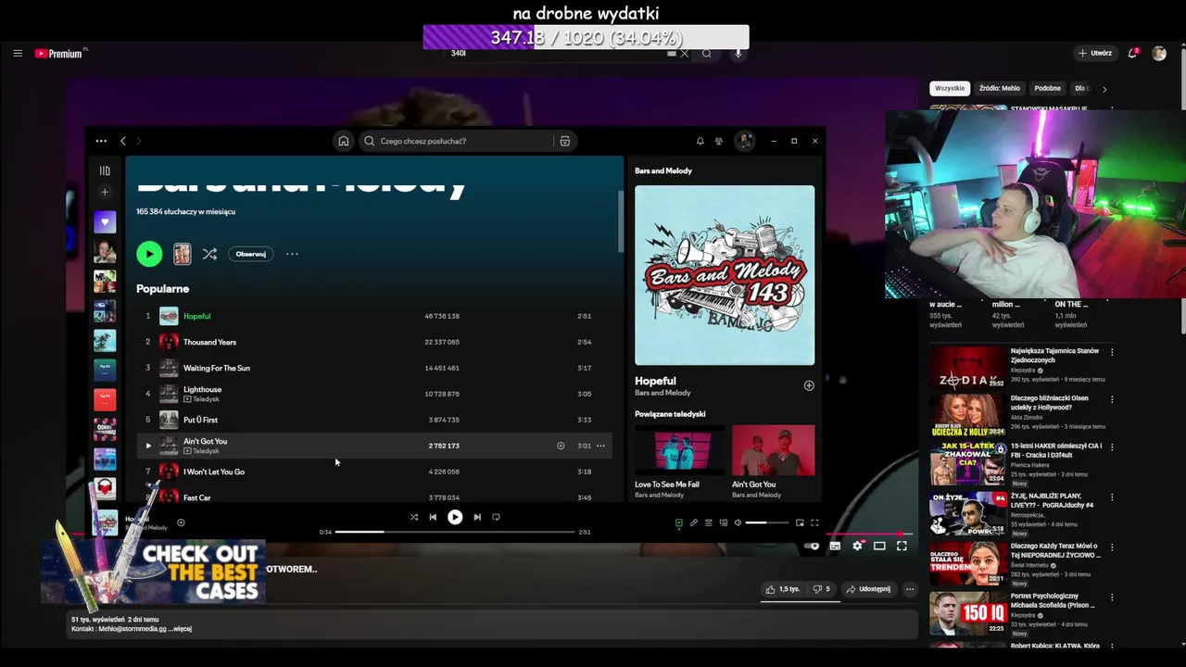Toggle the Spotify library sidebar icon
This screenshot has height=667, width=1186.
pos(105,170)
